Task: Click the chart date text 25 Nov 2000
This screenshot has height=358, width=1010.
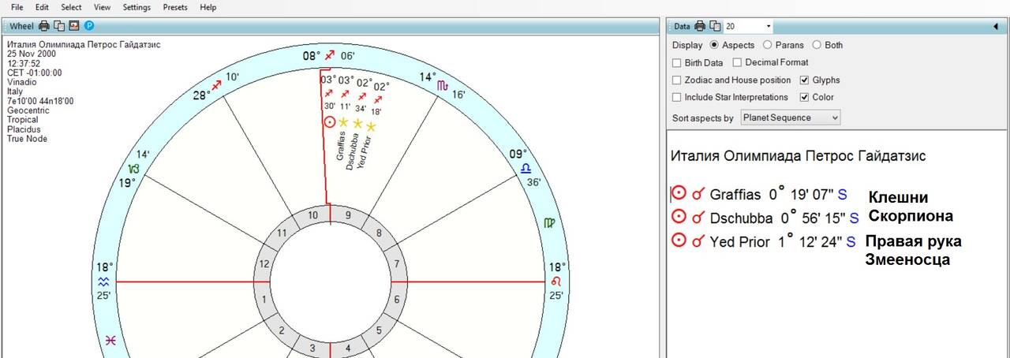Action: tap(31, 54)
